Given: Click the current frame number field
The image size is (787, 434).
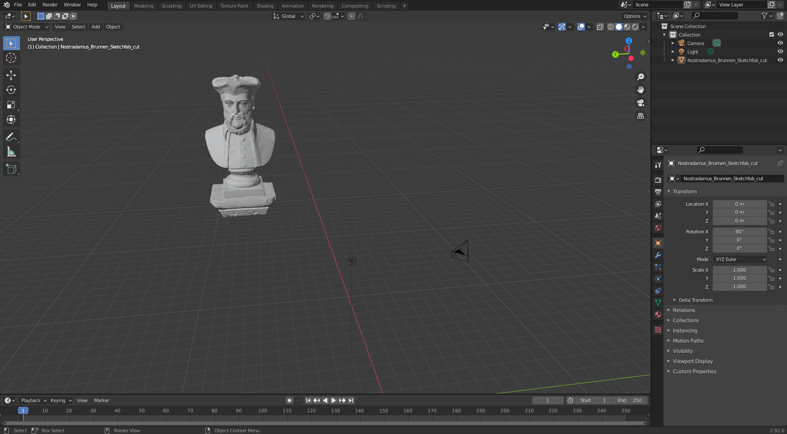Looking at the screenshot, I should [x=548, y=400].
